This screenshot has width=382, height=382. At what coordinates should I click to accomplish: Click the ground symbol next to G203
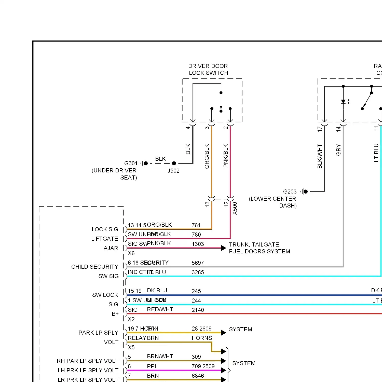(304, 192)
